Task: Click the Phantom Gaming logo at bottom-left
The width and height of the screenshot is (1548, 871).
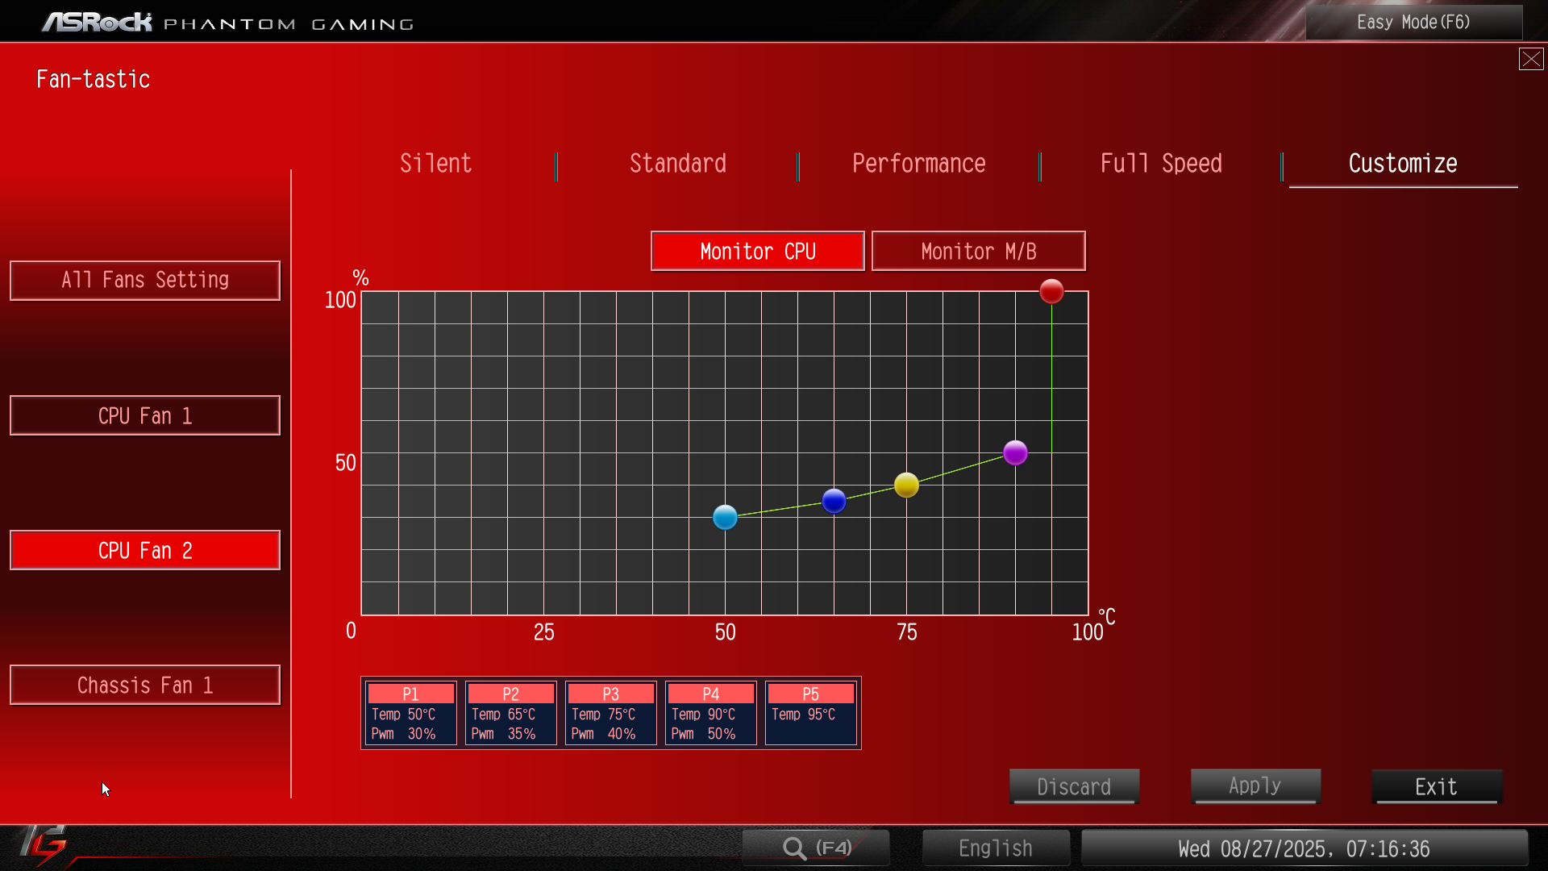Action: coord(44,844)
